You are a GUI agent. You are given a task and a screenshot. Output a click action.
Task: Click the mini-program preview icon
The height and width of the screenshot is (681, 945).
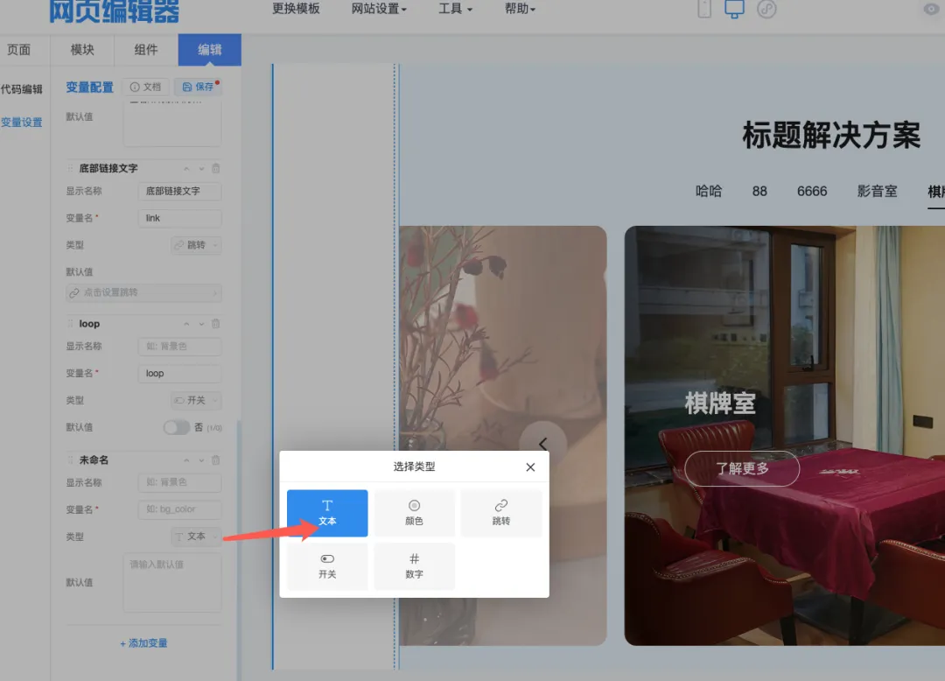point(766,9)
